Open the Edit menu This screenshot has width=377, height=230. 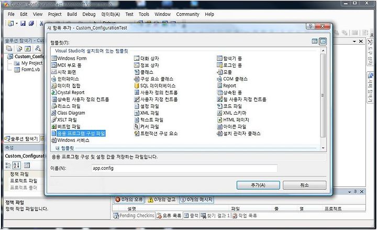coord(24,14)
